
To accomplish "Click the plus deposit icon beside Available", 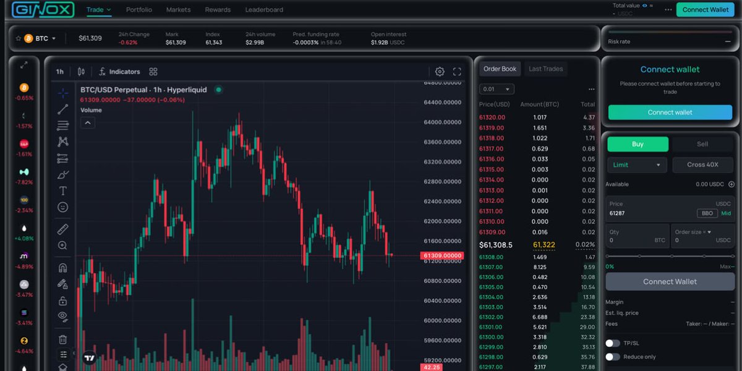I will click(x=731, y=184).
